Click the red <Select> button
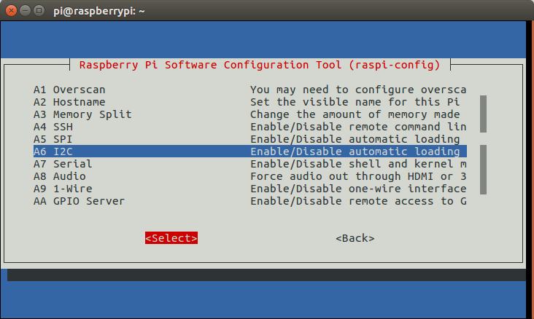Screen dimensions: 534x319 pos(171,238)
